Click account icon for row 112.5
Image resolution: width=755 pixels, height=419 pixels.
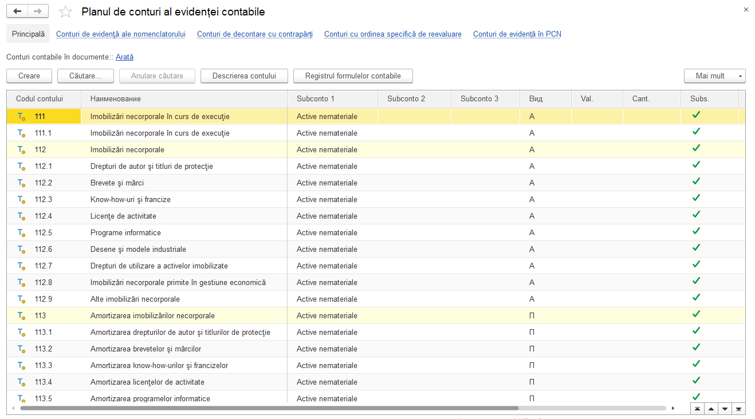21,233
